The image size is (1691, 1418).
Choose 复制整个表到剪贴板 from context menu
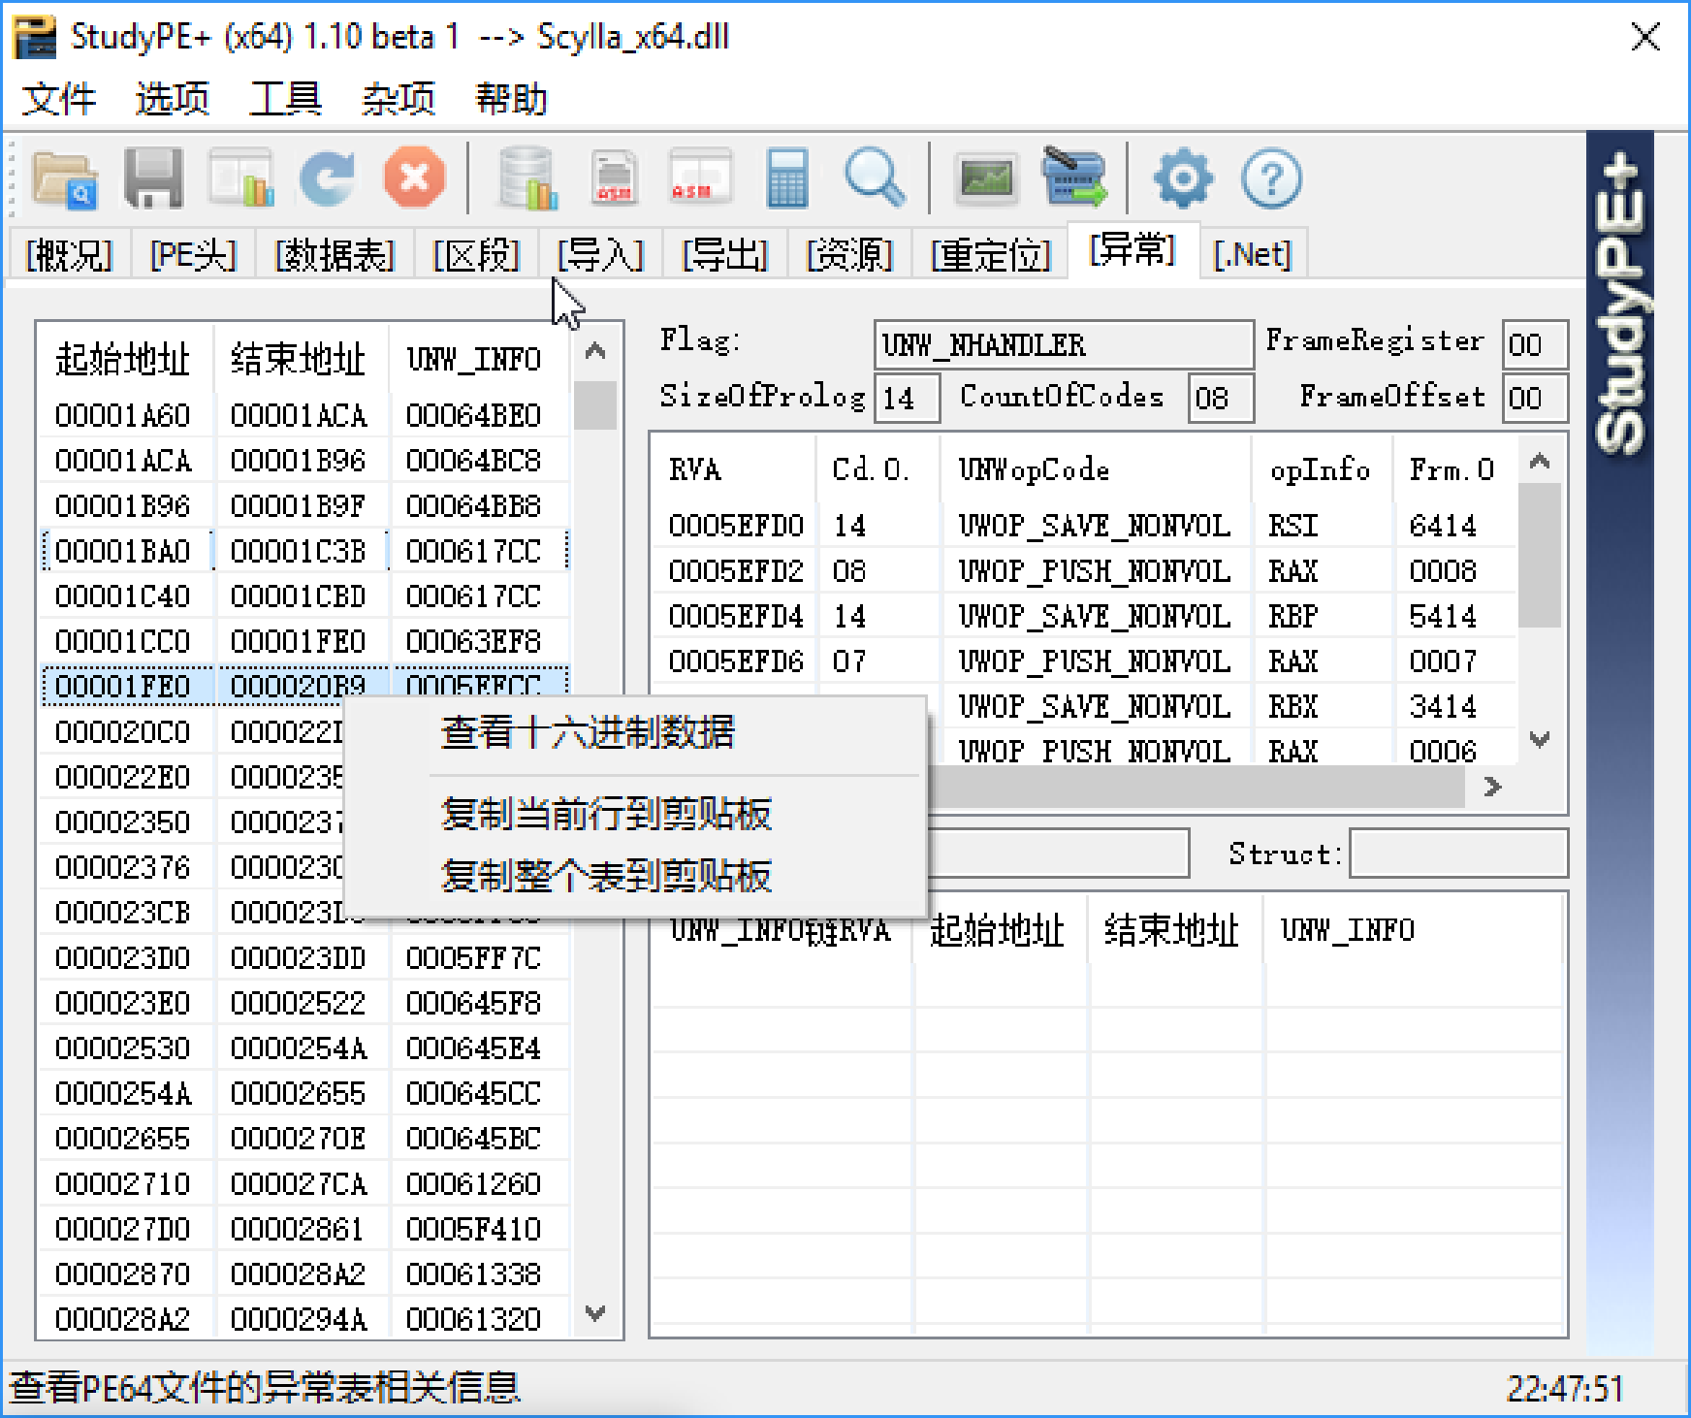(x=634, y=875)
